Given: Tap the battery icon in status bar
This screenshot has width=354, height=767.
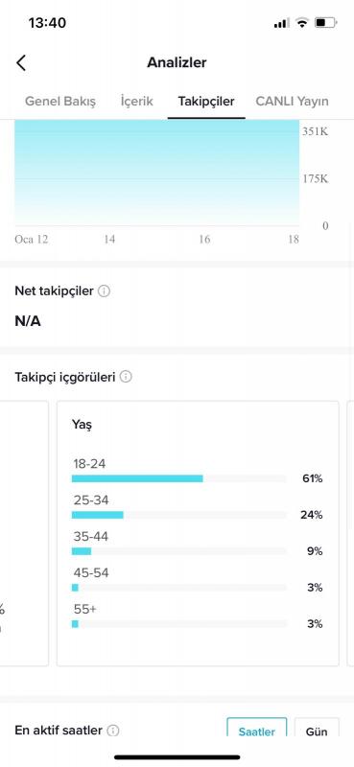Looking at the screenshot, I should pyautogui.click(x=325, y=22).
